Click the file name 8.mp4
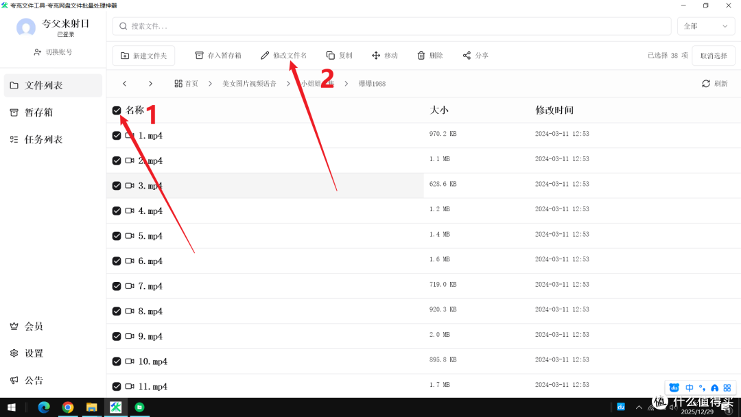741x417 pixels. click(x=150, y=311)
